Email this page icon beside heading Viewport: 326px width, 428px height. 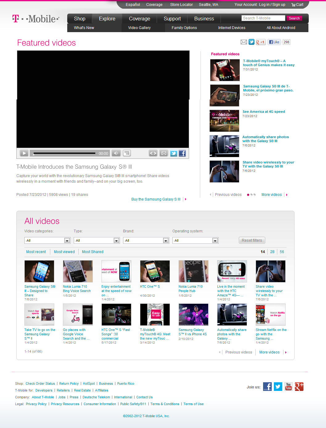tap(244, 42)
